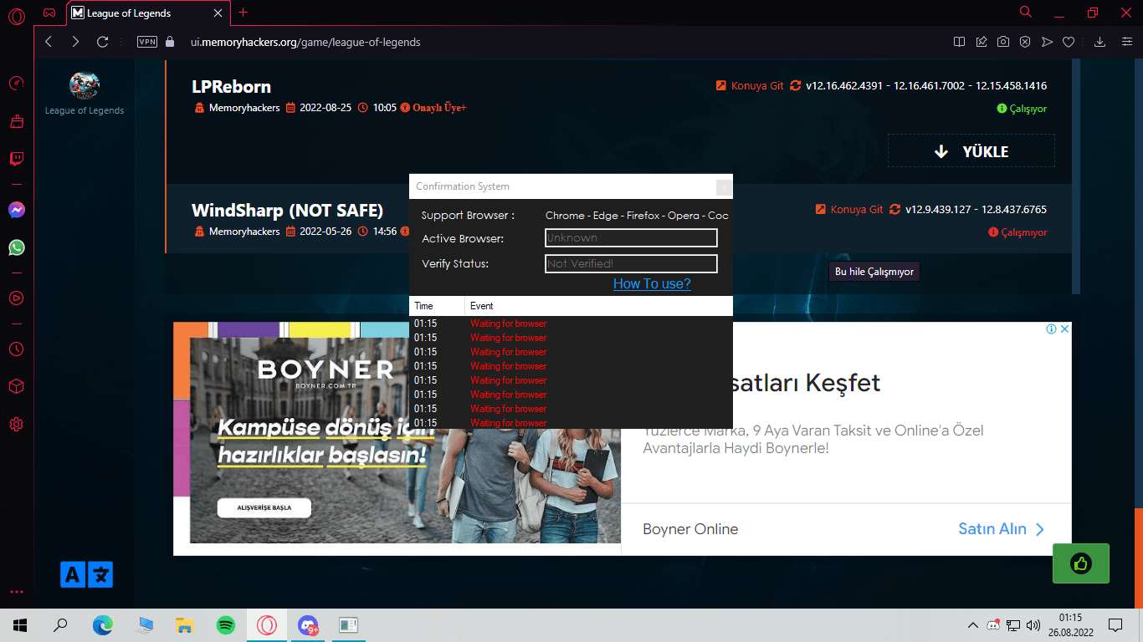This screenshot has height=642, width=1143.
Task: Click the LPReborn cheat title
Action: 231,87
